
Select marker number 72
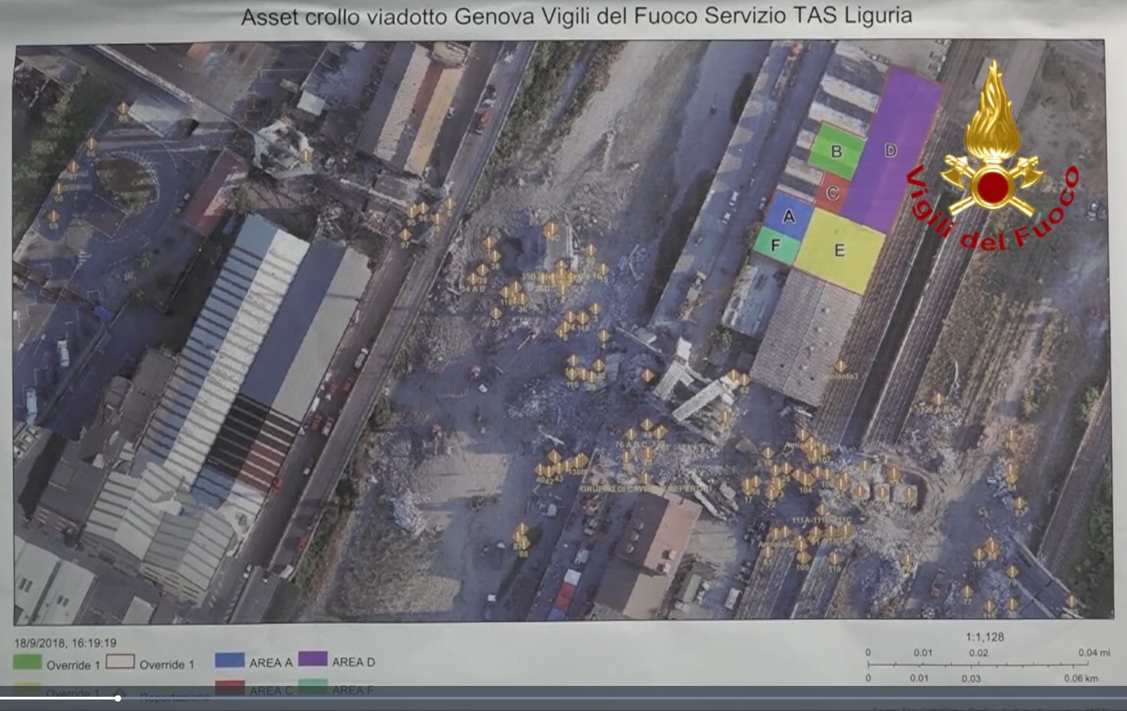[x=771, y=495]
